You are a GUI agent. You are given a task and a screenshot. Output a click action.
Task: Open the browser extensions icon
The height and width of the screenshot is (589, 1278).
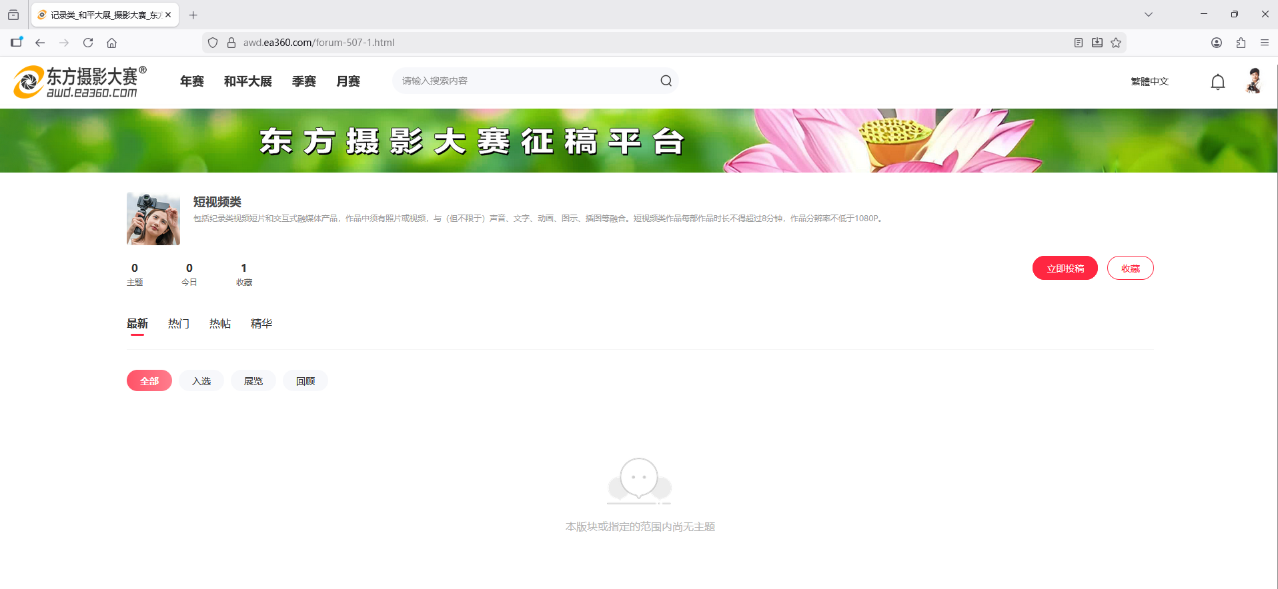(1241, 43)
